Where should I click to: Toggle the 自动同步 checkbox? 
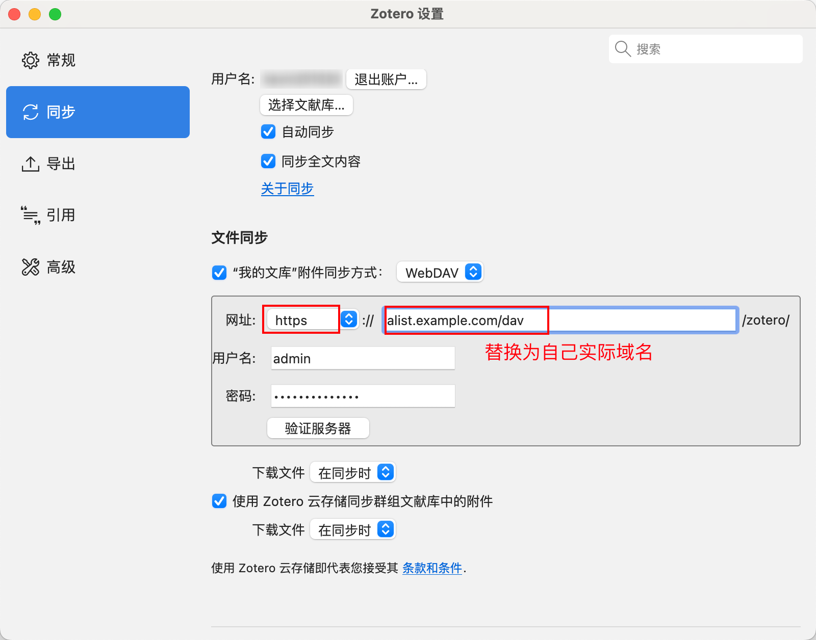[268, 132]
